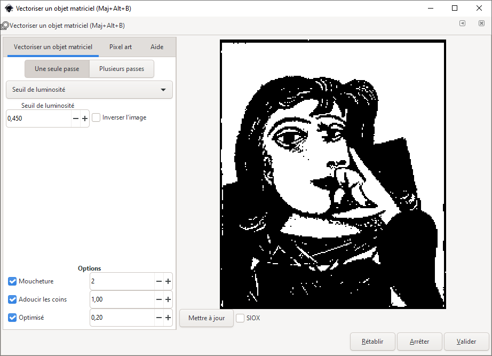Increase the Optimisé value
The image size is (492, 356).
168,318
